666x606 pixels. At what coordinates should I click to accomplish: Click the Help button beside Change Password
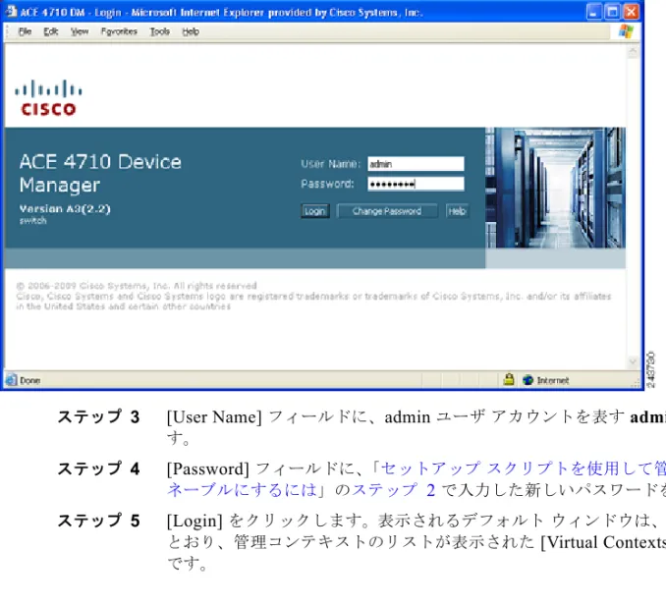tap(457, 211)
